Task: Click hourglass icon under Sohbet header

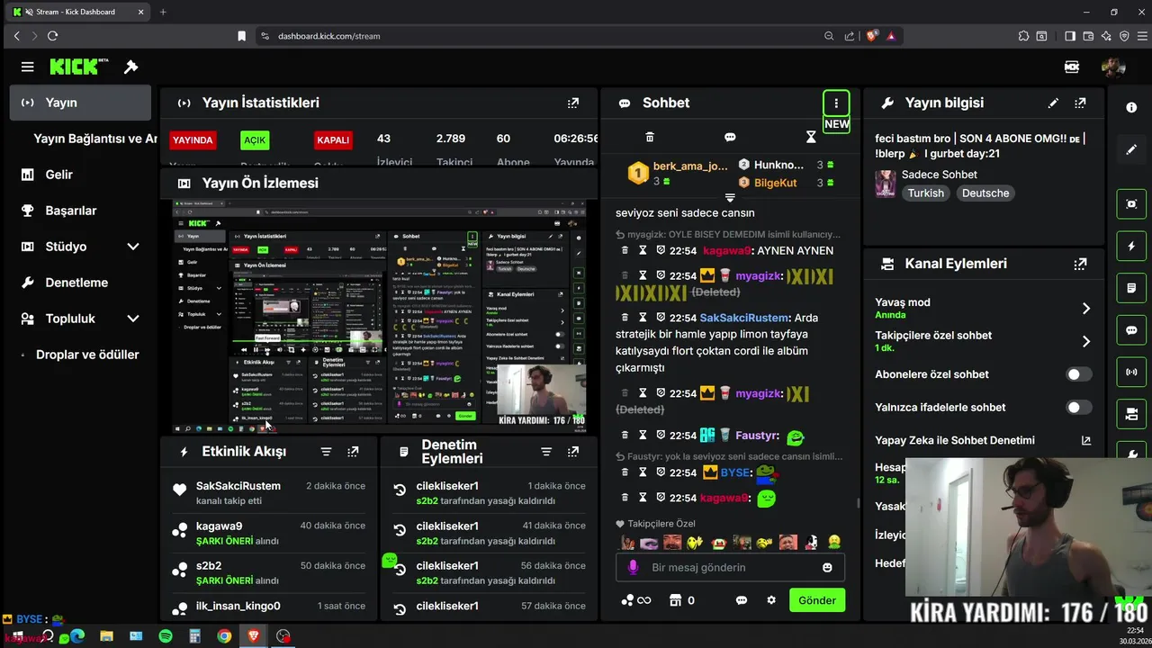Action: 811,137
